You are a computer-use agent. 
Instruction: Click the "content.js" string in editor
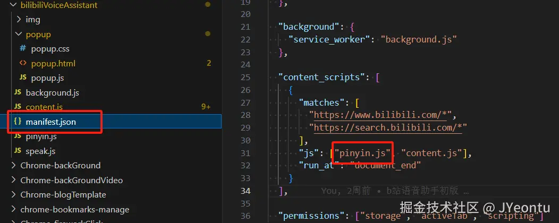click(x=431, y=153)
